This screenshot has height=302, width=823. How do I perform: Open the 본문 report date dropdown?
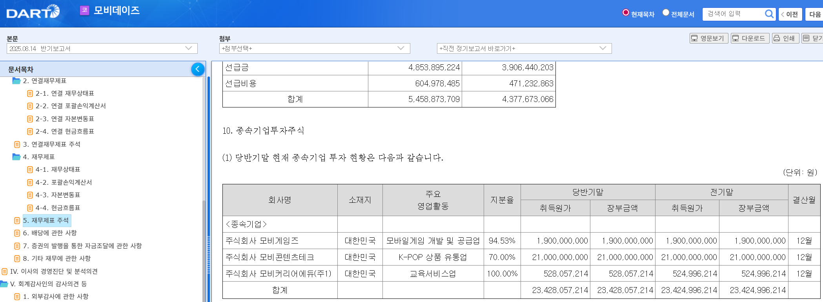pyautogui.click(x=102, y=48)
